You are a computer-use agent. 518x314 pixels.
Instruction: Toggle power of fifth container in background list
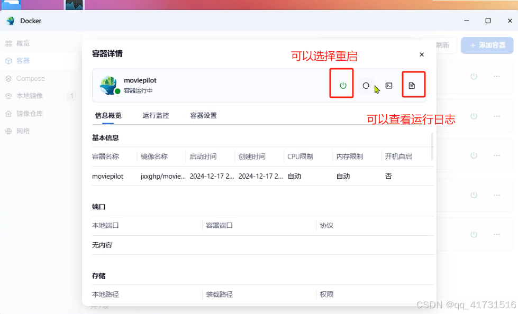tap(474, 234)
